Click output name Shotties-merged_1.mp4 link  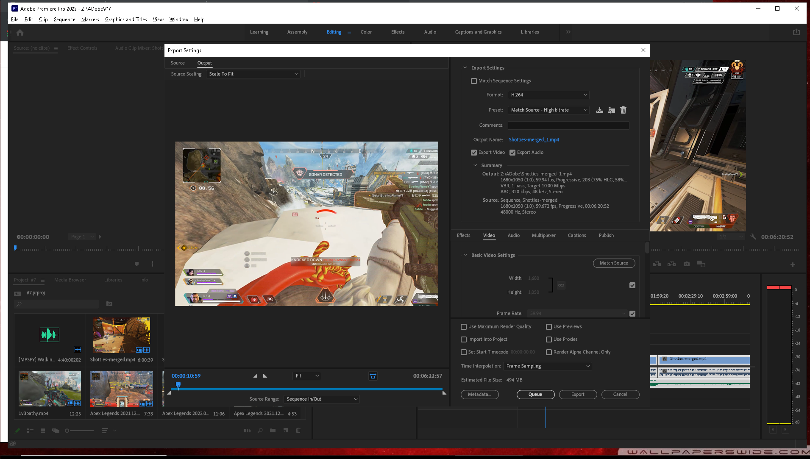534,140
